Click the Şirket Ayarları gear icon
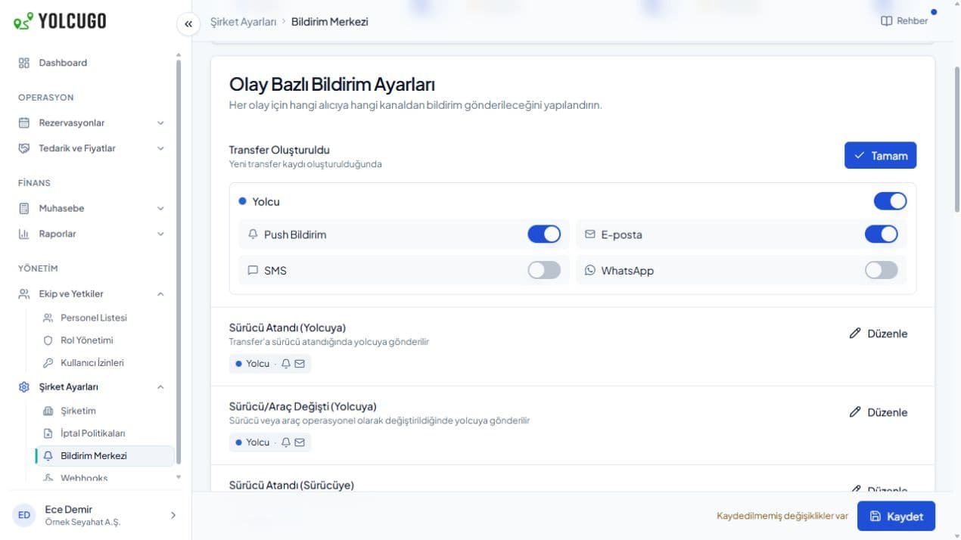 point(24,386)
